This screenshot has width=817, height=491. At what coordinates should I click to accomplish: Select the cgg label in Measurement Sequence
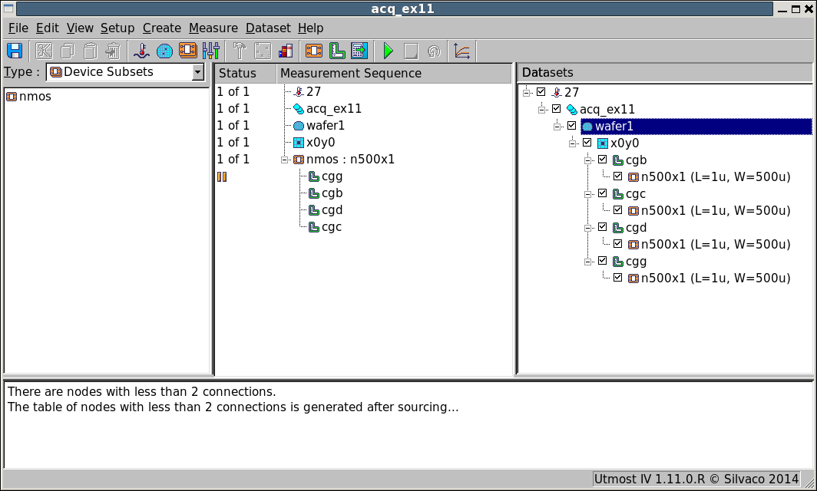[x=332, y=176]
